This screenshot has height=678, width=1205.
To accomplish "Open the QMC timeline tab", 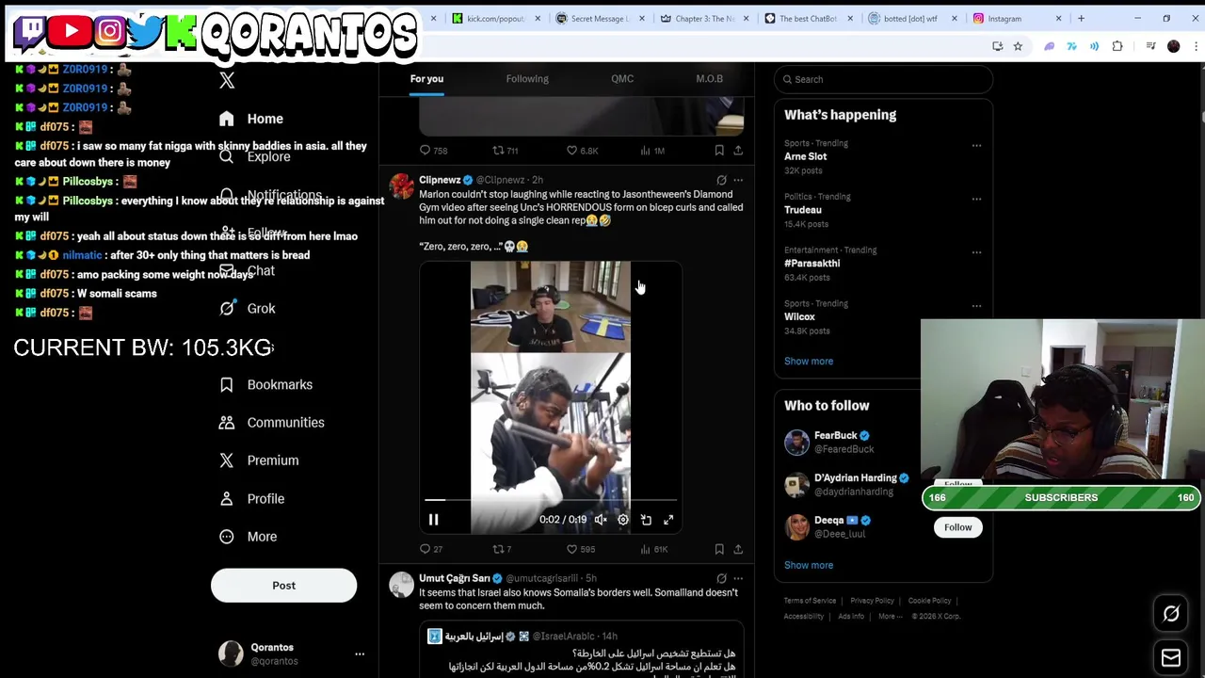I will [622, 79].
